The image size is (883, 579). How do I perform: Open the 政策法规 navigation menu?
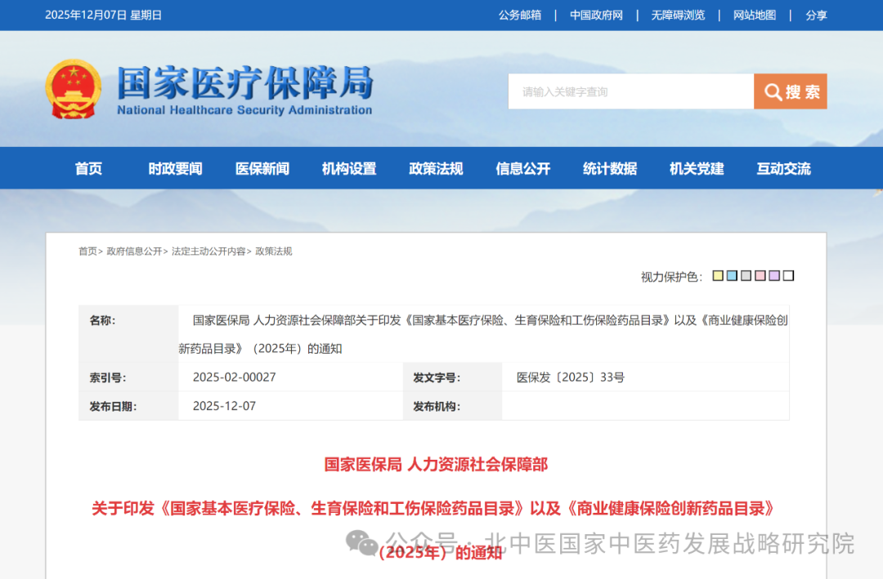tap(436, 168)
